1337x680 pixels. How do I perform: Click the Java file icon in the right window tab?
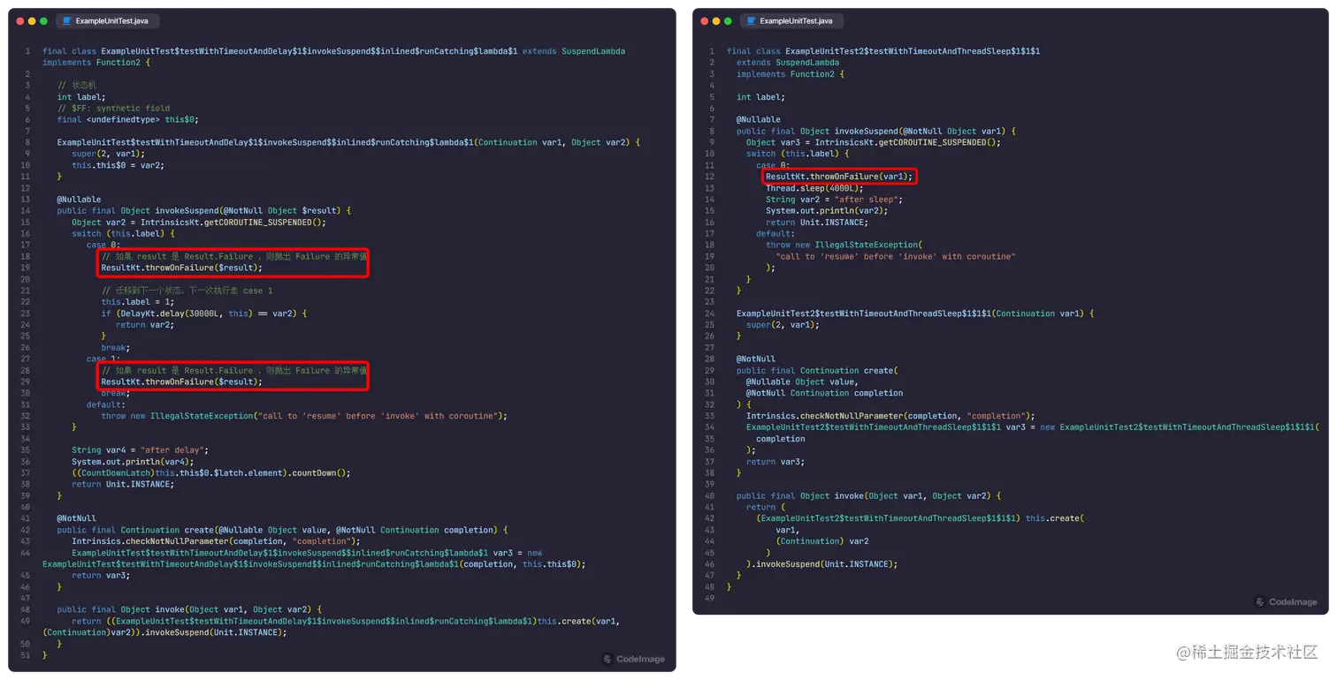coord(753,20)
